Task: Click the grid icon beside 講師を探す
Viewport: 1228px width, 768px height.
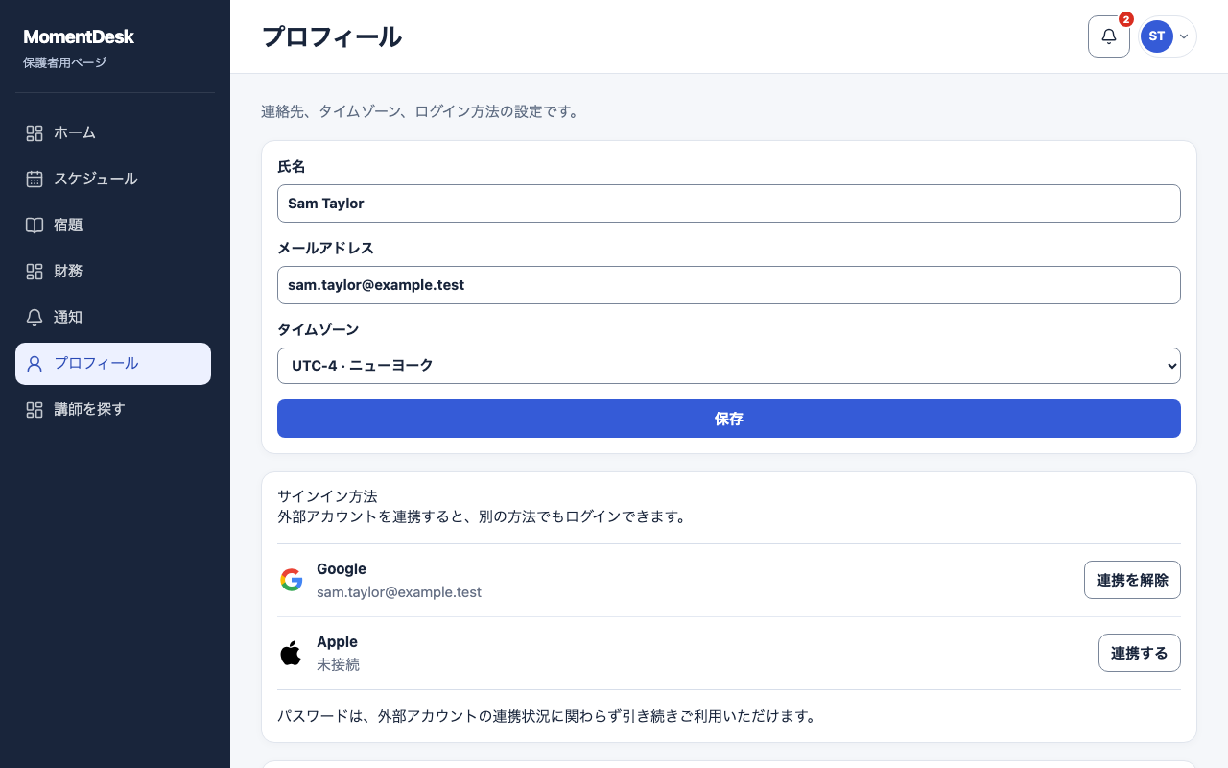Action: 35,410
